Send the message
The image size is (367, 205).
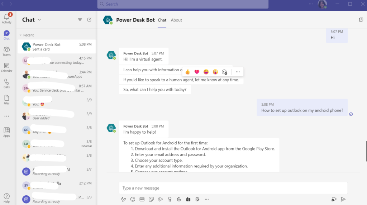[x=343, y=199]
